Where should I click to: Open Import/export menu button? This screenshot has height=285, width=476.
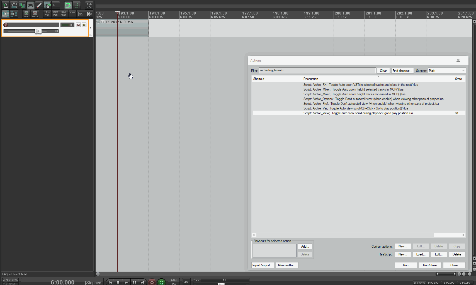coord(263,265)
